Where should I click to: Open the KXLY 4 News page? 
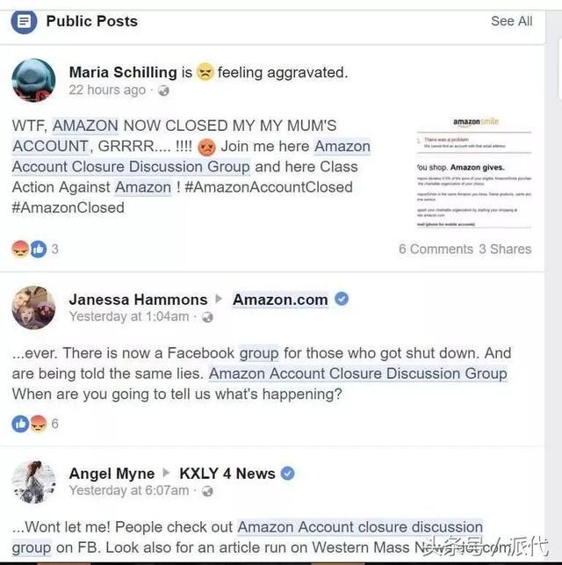pos(227,474)
